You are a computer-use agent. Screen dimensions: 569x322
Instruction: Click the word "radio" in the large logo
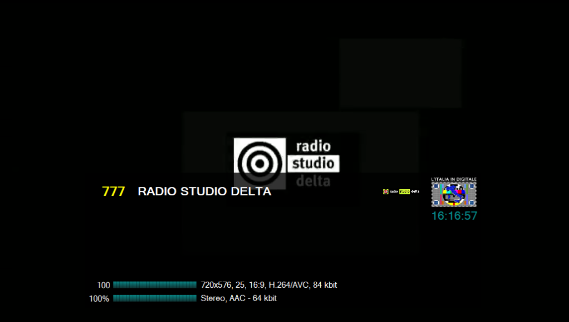(313, 146)
